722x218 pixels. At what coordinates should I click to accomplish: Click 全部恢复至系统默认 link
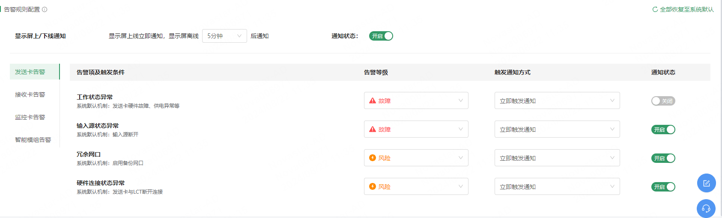tap(686, 9)
